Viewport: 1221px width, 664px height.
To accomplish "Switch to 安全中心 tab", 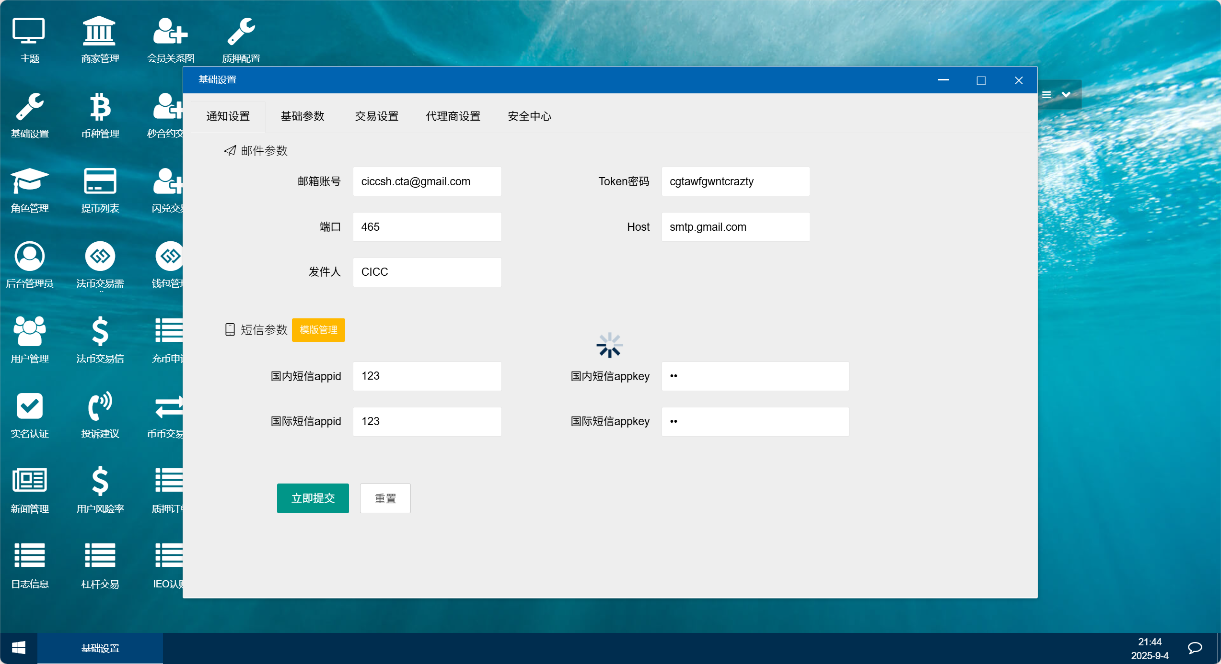I will (x=529, y=116).
